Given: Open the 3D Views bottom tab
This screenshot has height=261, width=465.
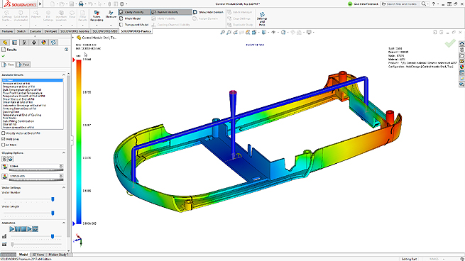Looking at the screenshot, I should (x=38, y=255).
